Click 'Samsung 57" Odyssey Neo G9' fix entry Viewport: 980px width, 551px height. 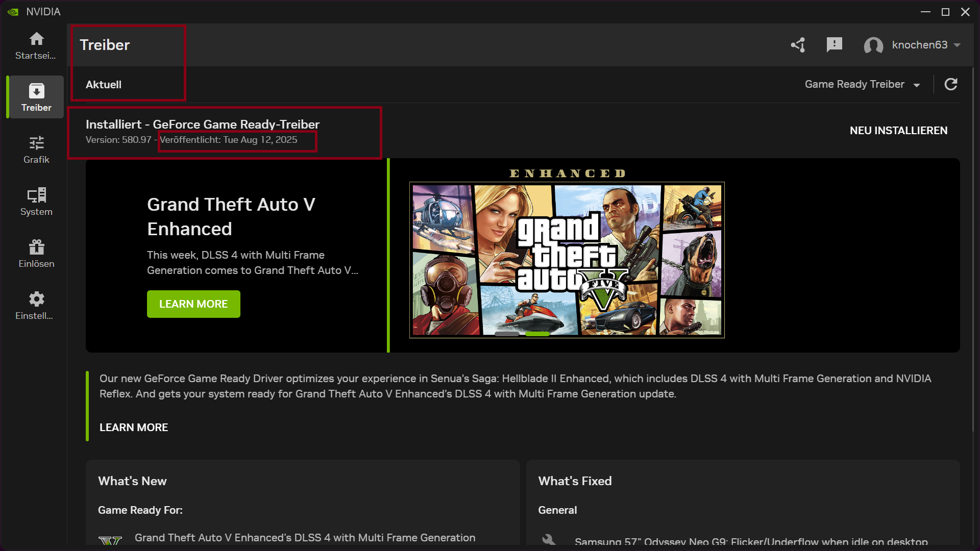[x=751, y=541]
